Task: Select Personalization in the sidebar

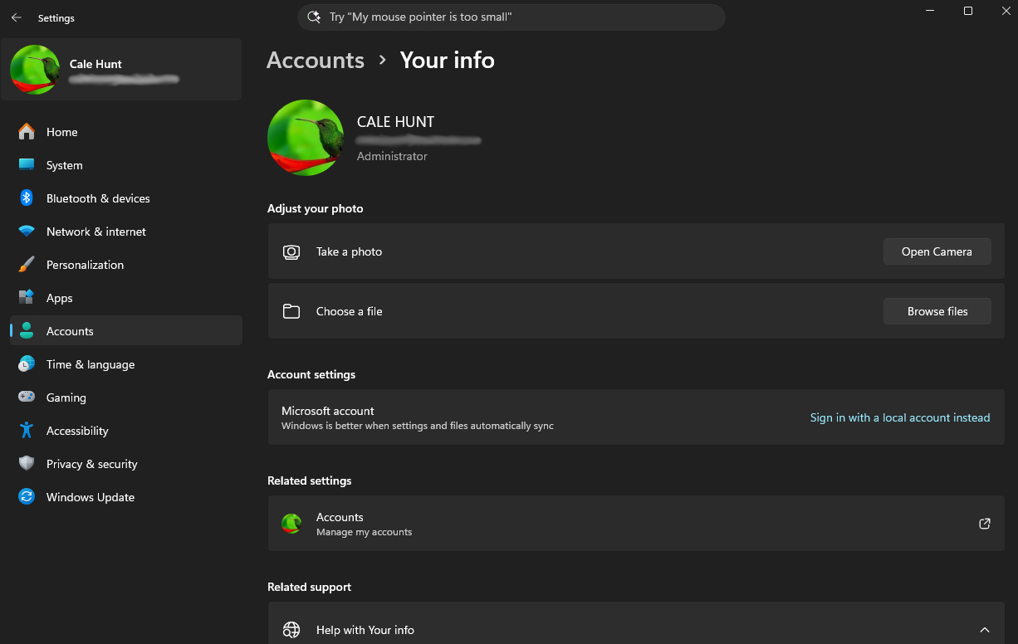Action: pyautogui.click(x=126, y=265)
